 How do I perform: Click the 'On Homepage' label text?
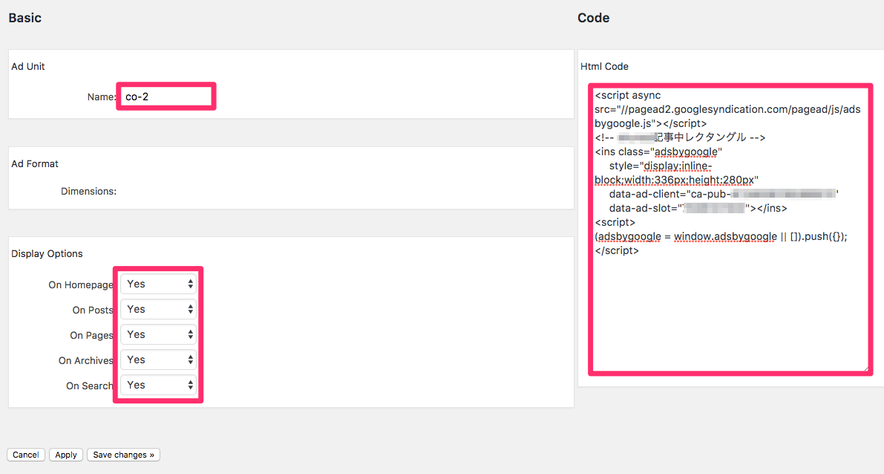(81, 285)
